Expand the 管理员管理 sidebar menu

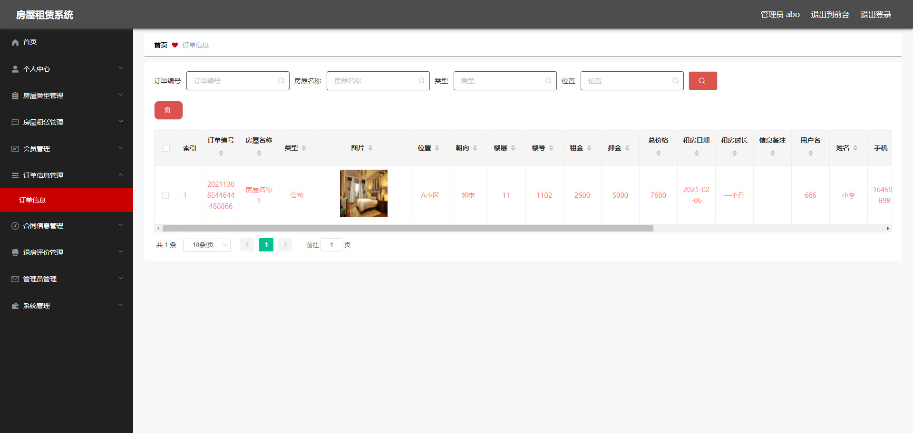click(x=67, y=279)
